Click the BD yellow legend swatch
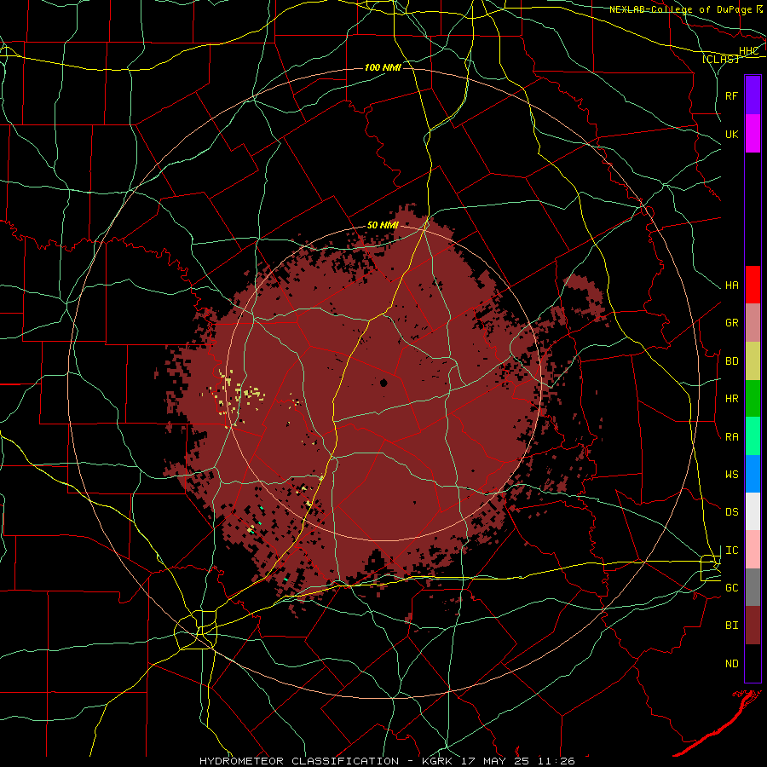 click(x=753, y=361)
